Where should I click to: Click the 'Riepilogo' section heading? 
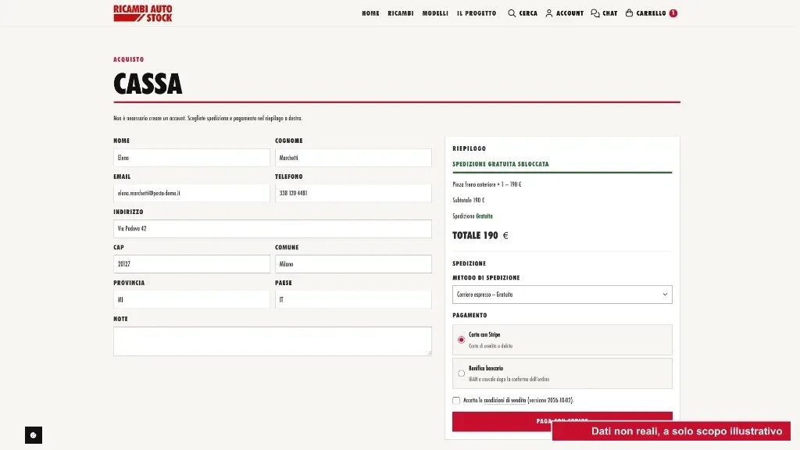pyautogui.click(x=470, y=148)
